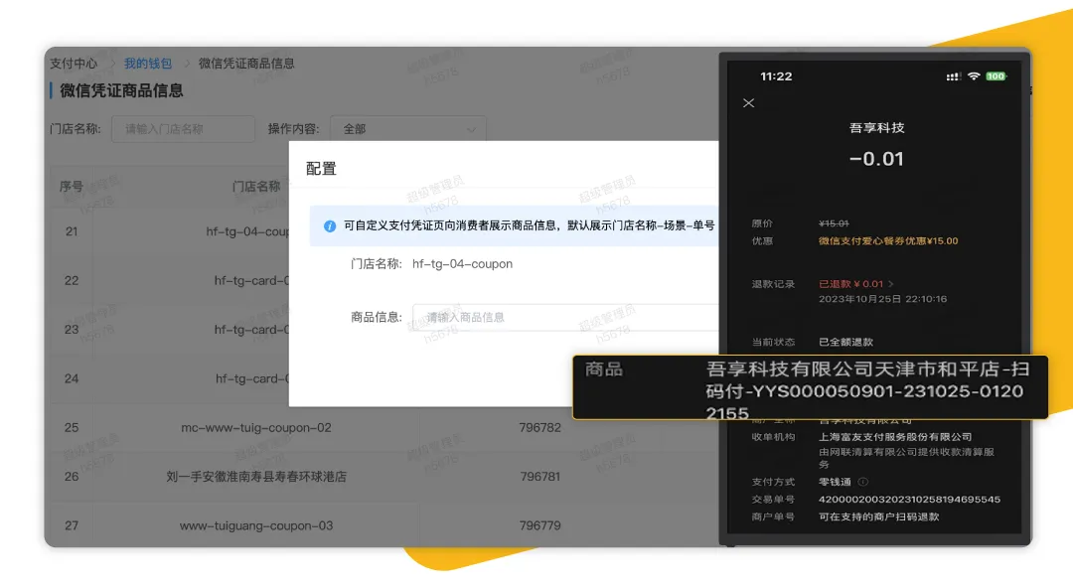Tap 已全额退款 current status text
The image size is (1073, 587).
coord(845,342)
